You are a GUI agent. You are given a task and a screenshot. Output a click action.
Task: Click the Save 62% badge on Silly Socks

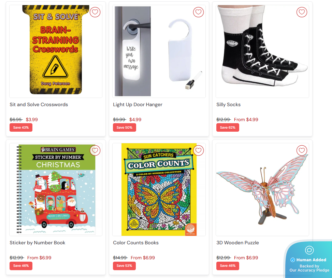(x=228, y=128)
